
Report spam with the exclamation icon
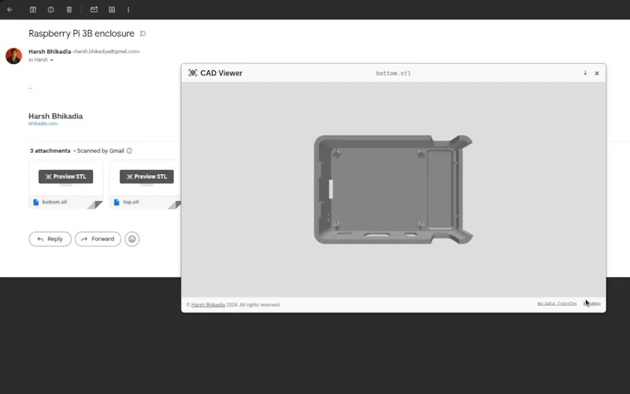pyautogui.click(x=51, y=9)
